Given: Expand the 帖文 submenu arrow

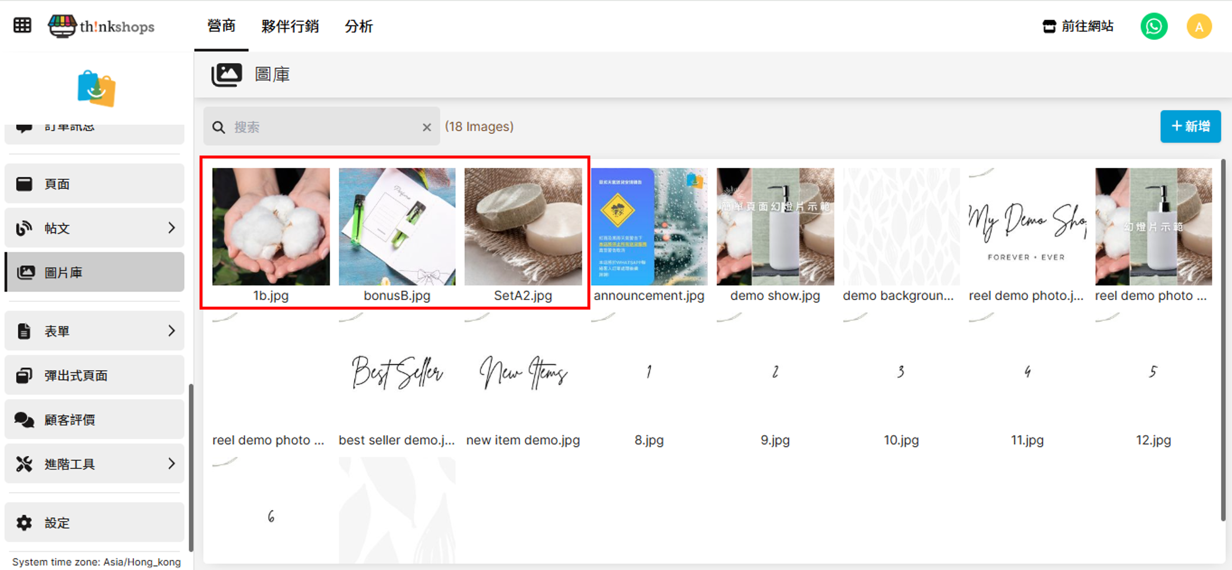Looking at the screenshot, I should coord(171,228).
